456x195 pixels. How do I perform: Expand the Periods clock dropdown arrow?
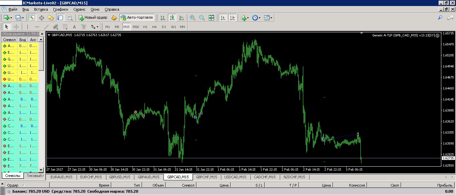[260, 18]
